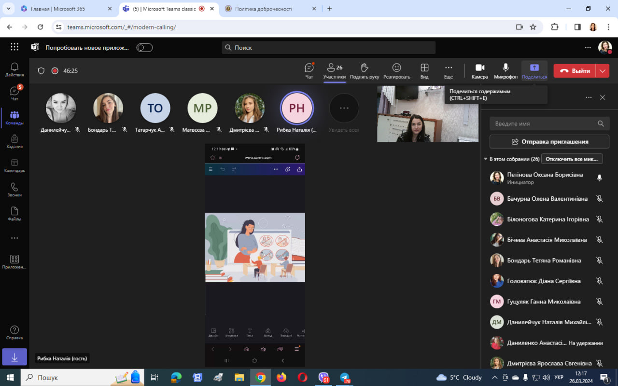The height and width of the screenshot is (386, 618).
Task: Toggle the Попробовать новое приложение switch
Action: 144,47
